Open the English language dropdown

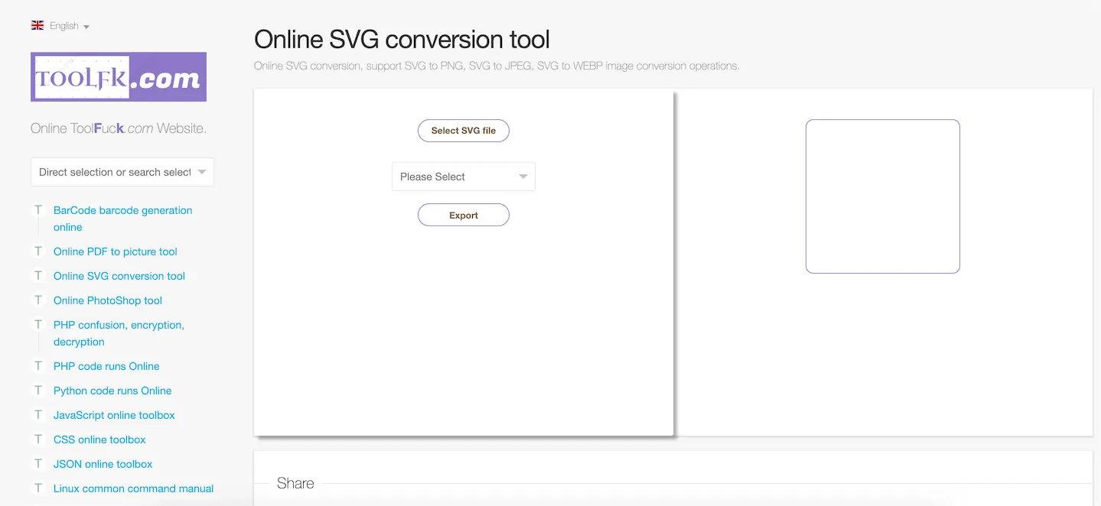(63, 25)
